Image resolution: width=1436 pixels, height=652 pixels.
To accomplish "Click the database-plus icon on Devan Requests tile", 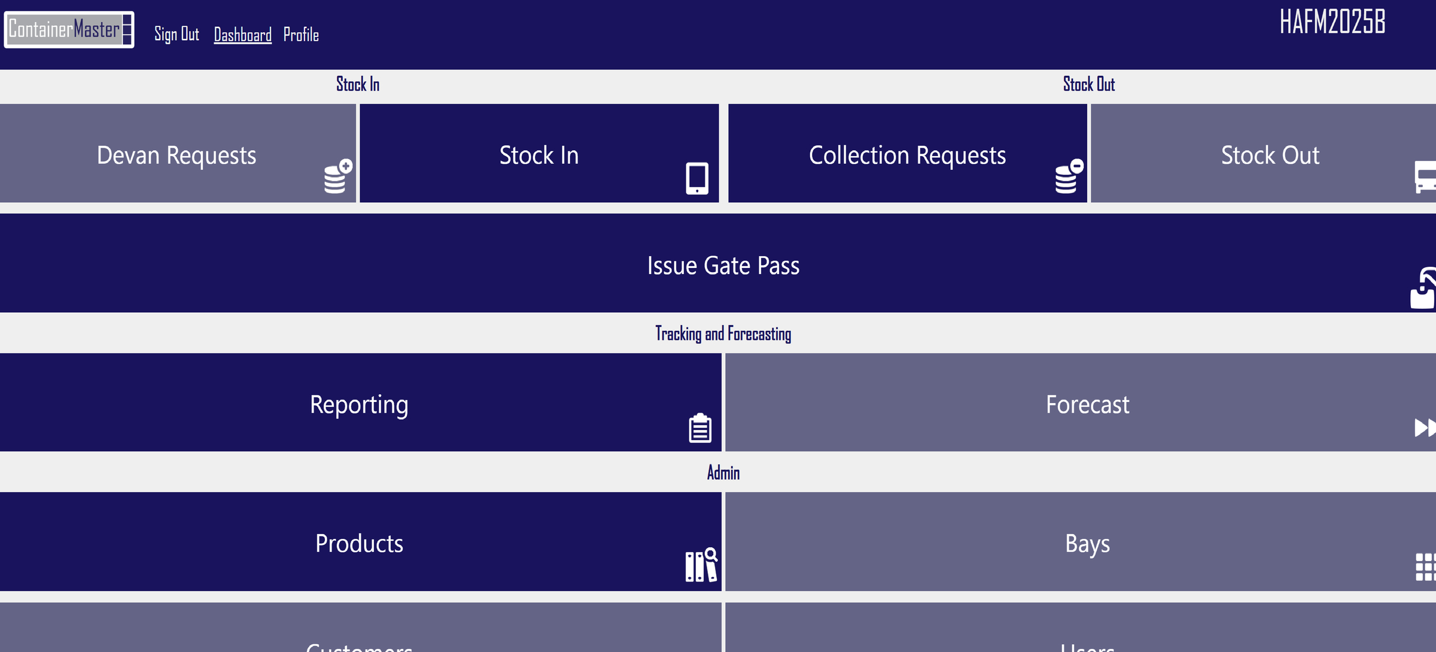I will tap(335, 173).
